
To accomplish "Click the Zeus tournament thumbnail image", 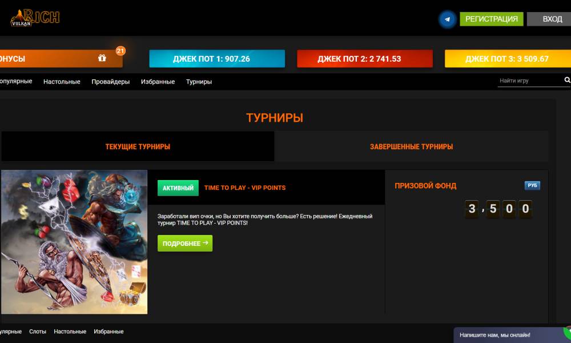I will [74, 242].
